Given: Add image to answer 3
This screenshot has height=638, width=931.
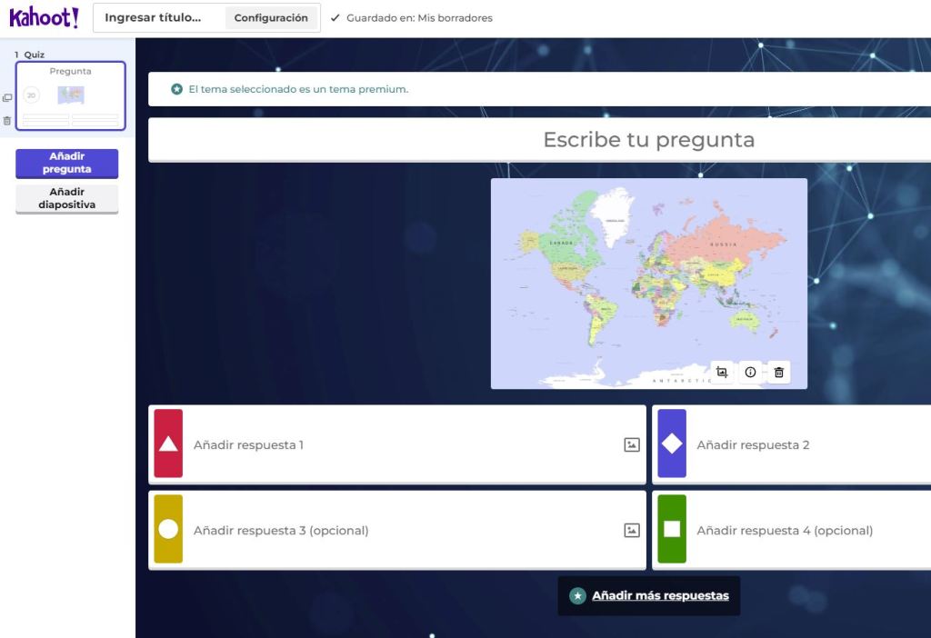Looking at the screenshot, I should coord(632,530).
